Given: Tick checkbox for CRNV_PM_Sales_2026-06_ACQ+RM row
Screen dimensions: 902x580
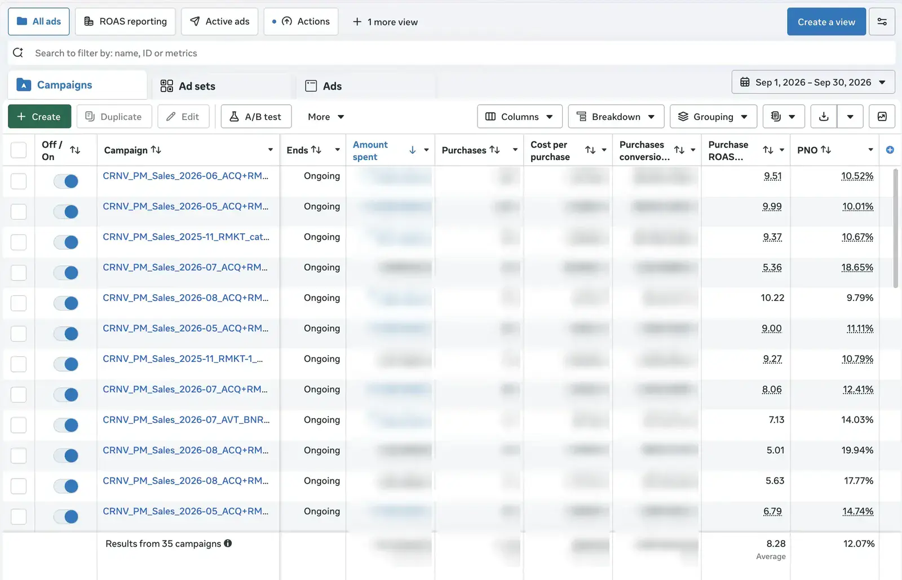Looking at the screenshot, I should (19, 181).
